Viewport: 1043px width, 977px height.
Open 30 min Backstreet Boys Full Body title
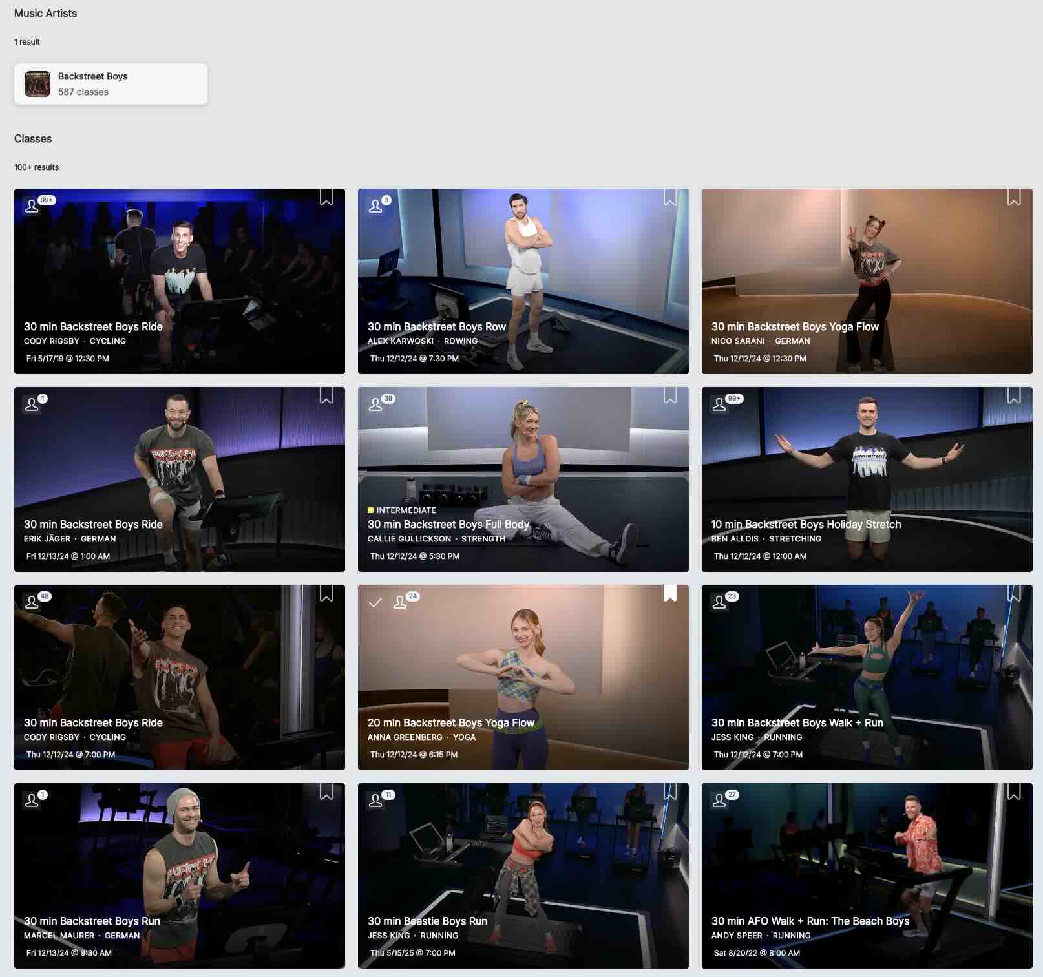pyautogui.click(x=448, y=524)
